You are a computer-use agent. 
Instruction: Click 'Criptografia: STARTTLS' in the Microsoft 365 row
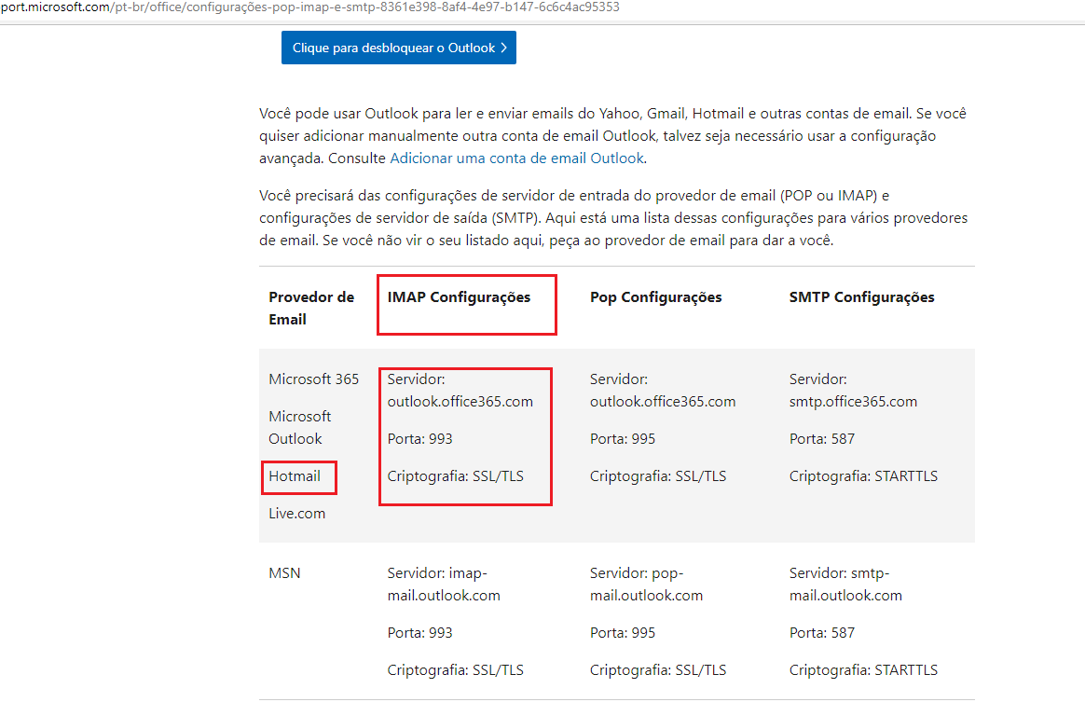(x=863, y=476)
